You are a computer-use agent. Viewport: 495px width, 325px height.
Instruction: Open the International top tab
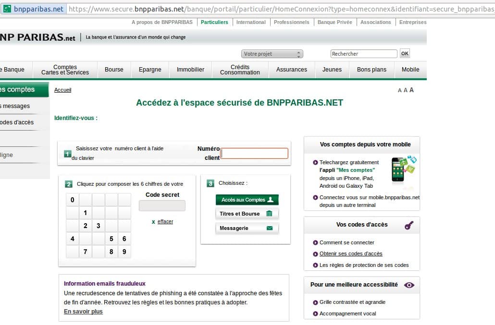pyautogui.click(x=251, y=23)
